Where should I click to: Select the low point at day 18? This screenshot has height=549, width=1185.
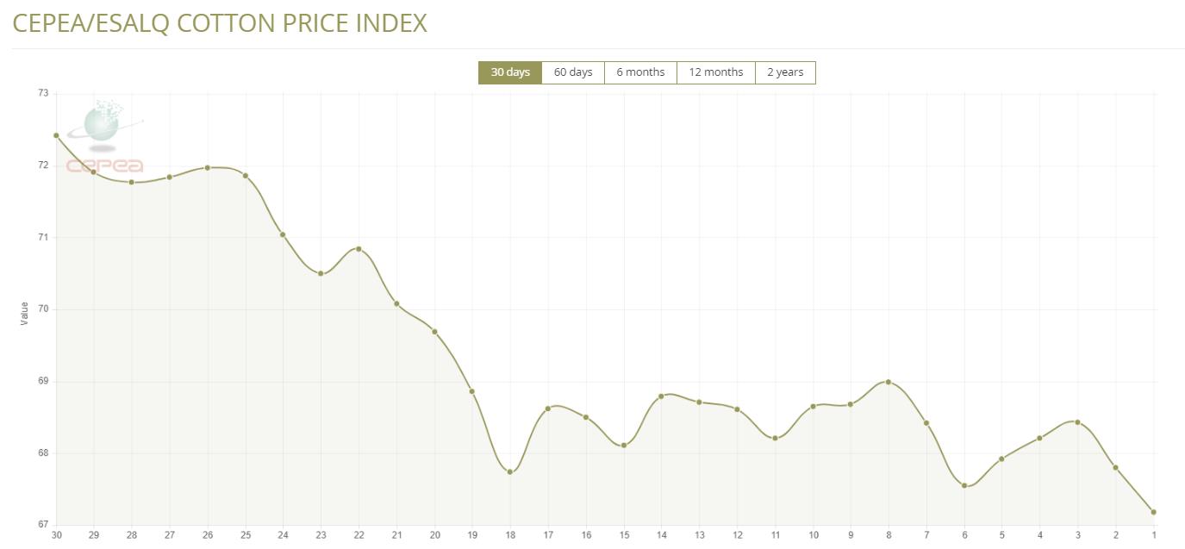click(x=510, y=471)
